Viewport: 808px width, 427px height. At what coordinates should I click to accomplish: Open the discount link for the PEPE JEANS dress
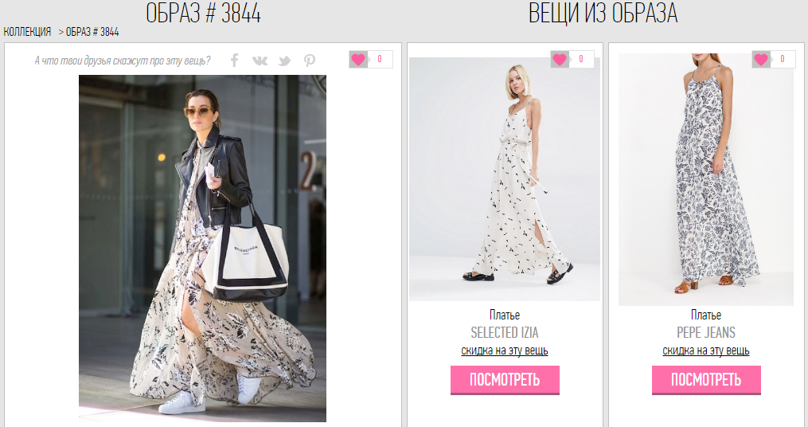point(706,351)
